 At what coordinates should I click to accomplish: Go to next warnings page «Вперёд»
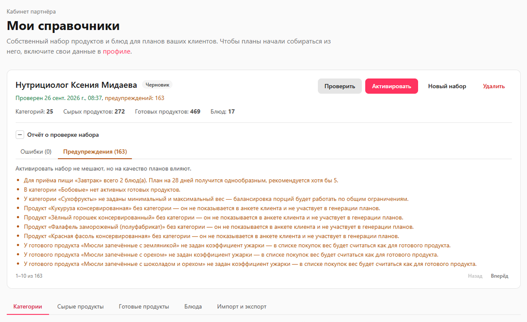(x=499, y=276)
